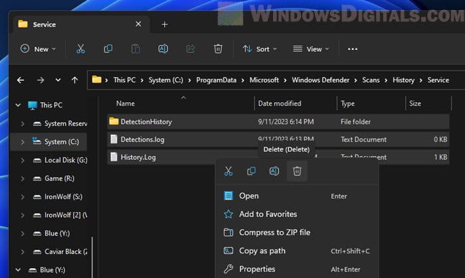Click chevron after Scans in breadcrumb
465x278 pixels.
click(386, 80)
